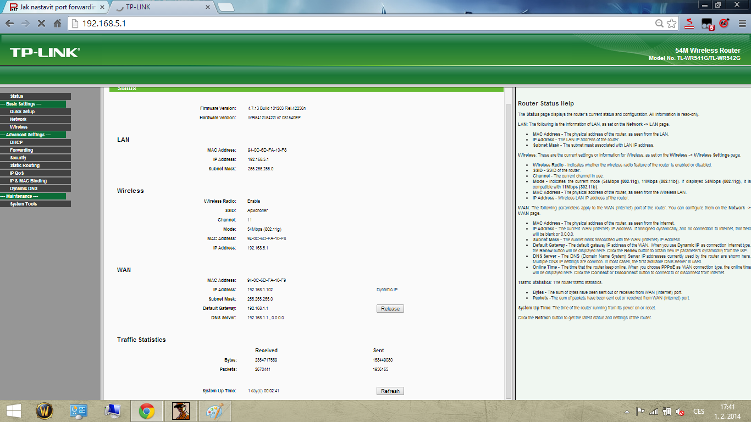Click the wireless channel value 11
This screenshot has width=751, height=422.
250,220
